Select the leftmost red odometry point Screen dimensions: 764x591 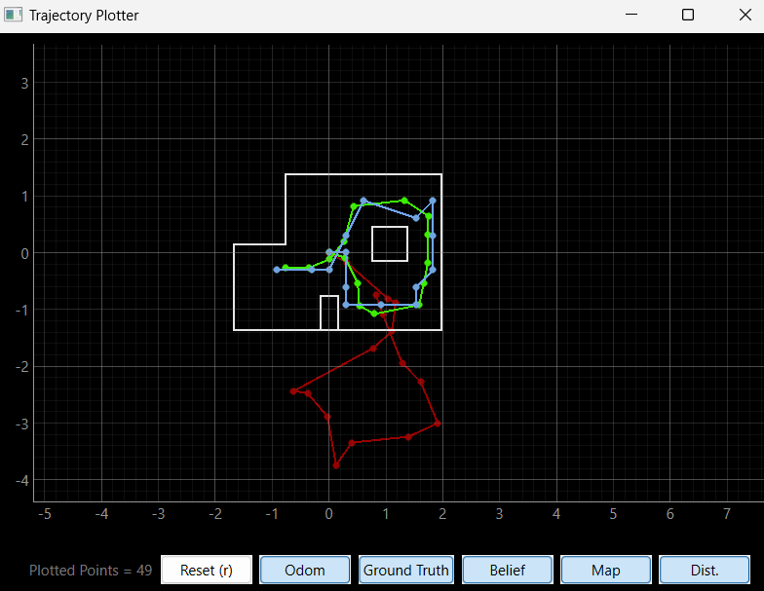pyautogui.click(x=293, y=391)
